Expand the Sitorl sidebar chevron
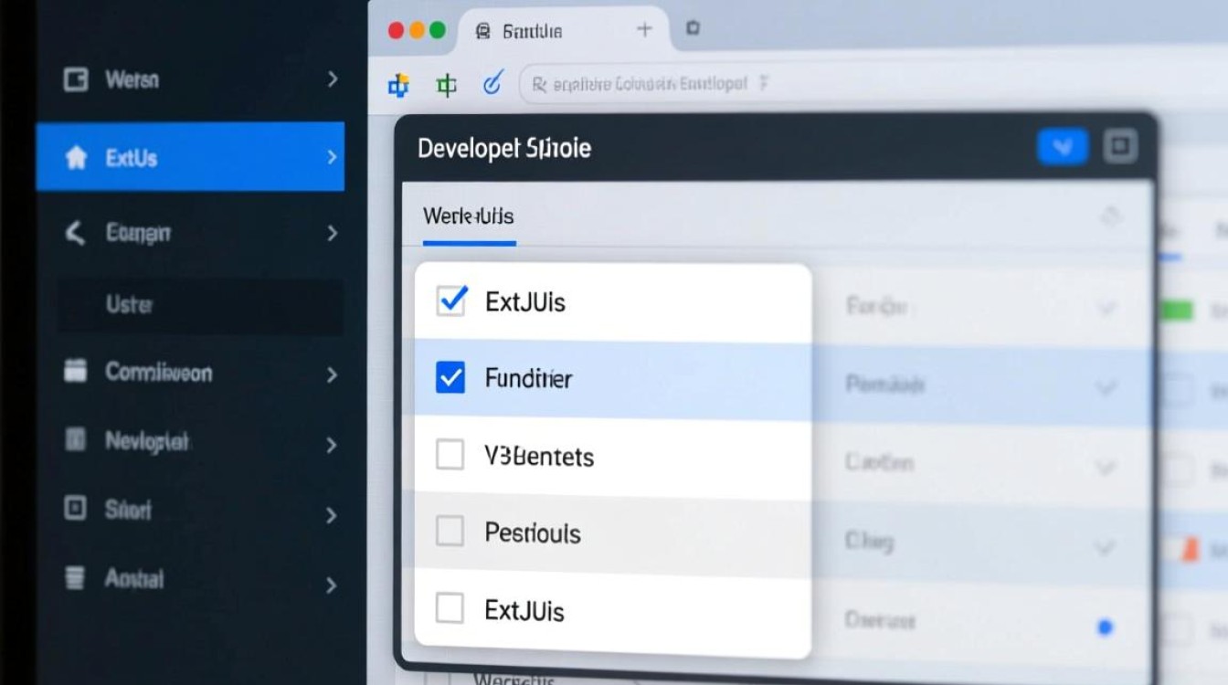1228x685 pixels. coord(333,515)
